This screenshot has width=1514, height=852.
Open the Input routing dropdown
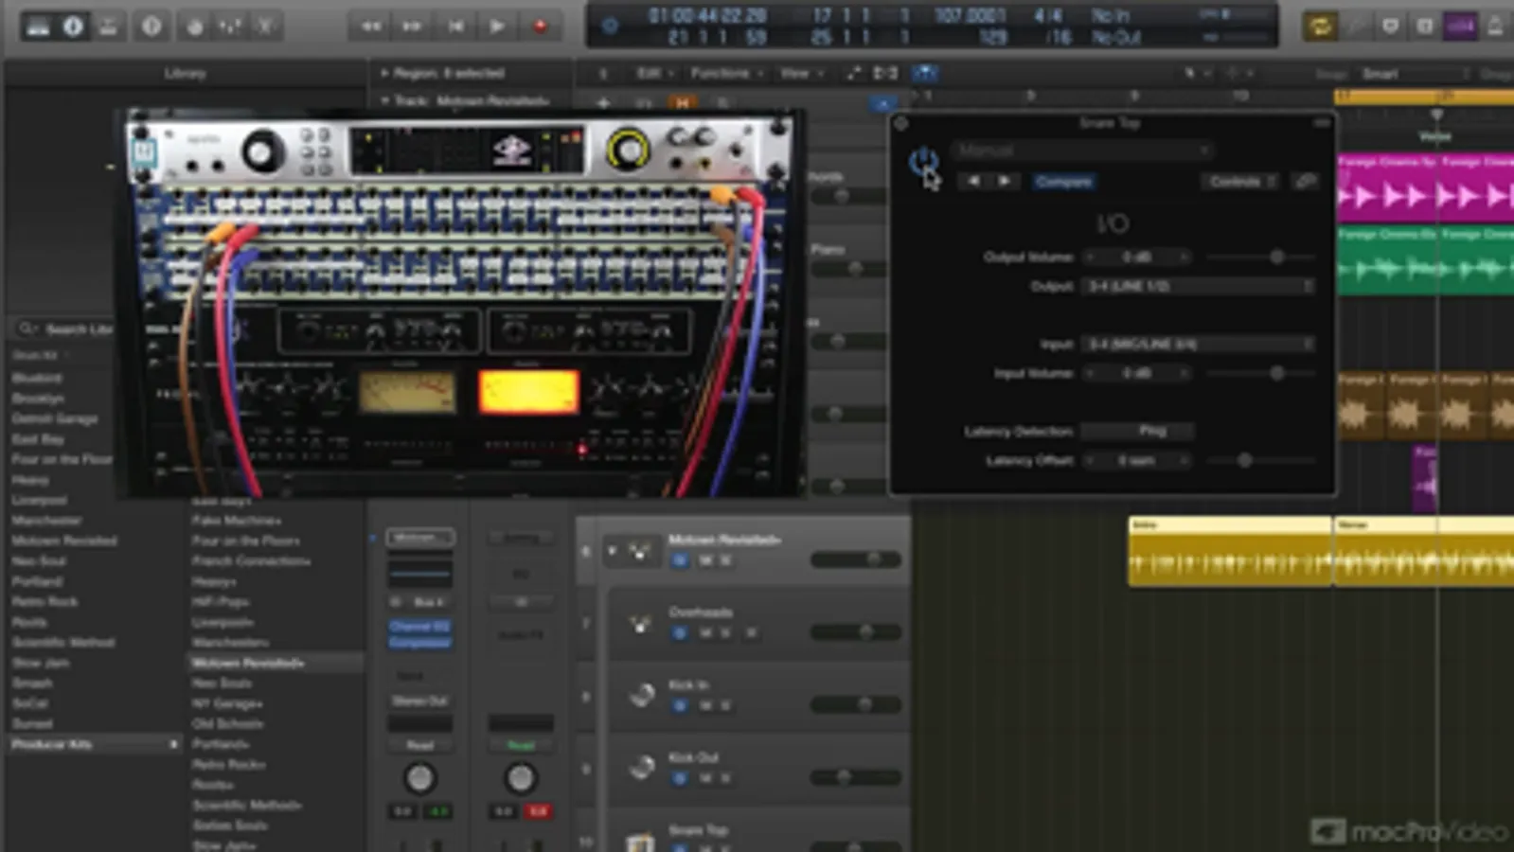(1199, 344)
